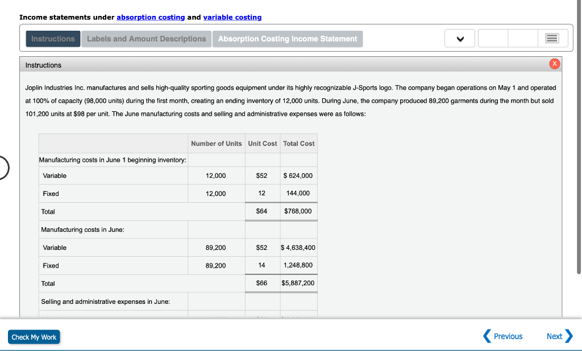The image size is (582, 351).
Task: Open the navigation list icon
Action: point(550,38)
